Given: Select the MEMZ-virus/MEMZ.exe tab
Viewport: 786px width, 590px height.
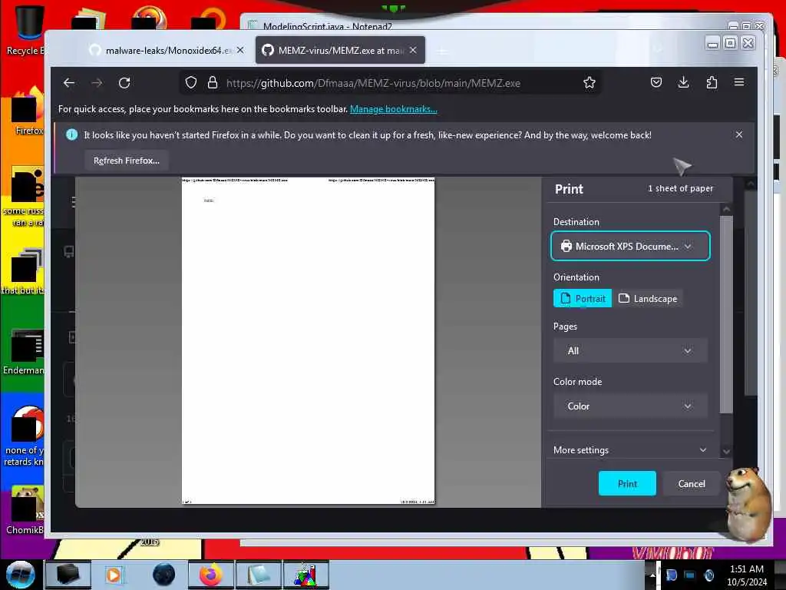Looking at the screenshot, I should click(340, 50).
